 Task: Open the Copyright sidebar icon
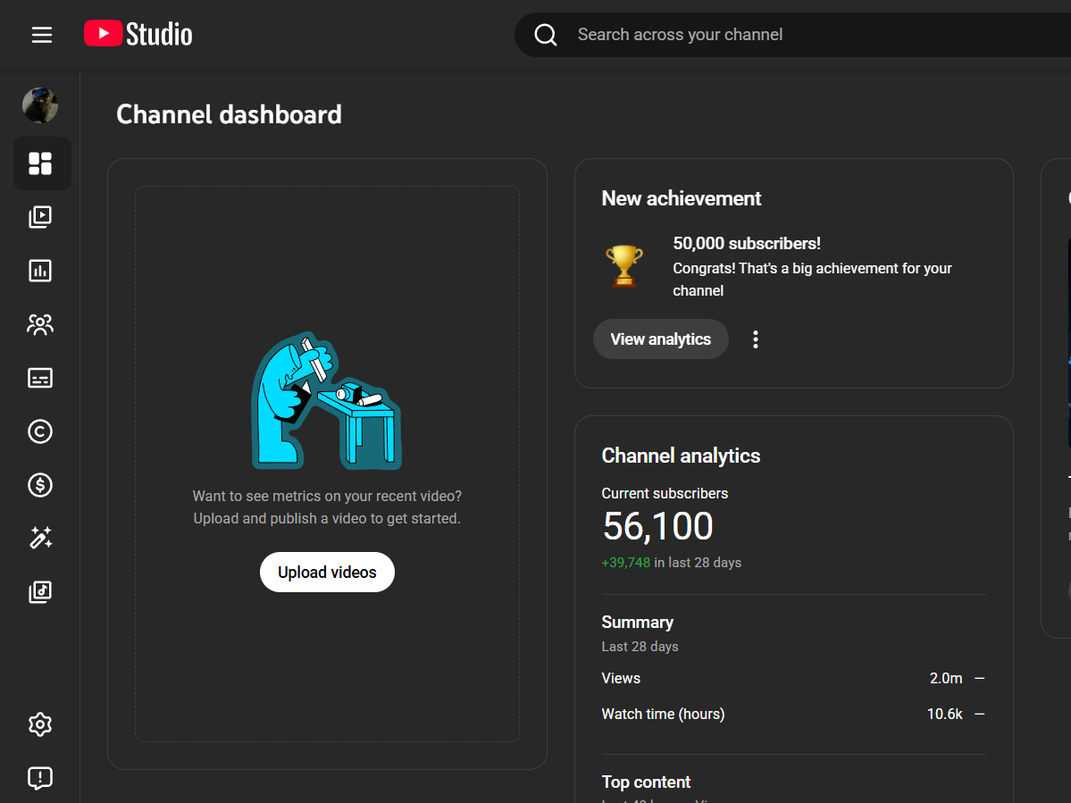(x=40, y=431)
